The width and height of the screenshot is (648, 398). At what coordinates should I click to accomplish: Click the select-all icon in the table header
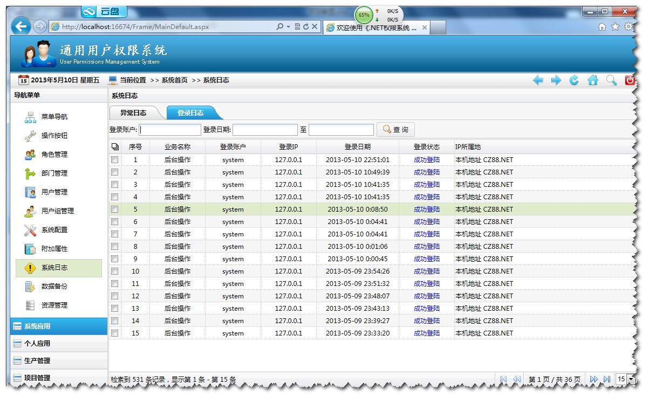pos(114,146)
